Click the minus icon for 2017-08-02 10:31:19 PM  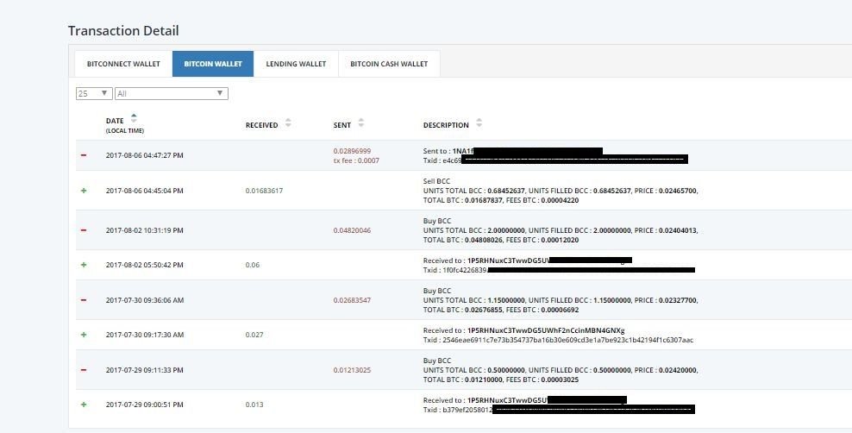pos(84,230)
